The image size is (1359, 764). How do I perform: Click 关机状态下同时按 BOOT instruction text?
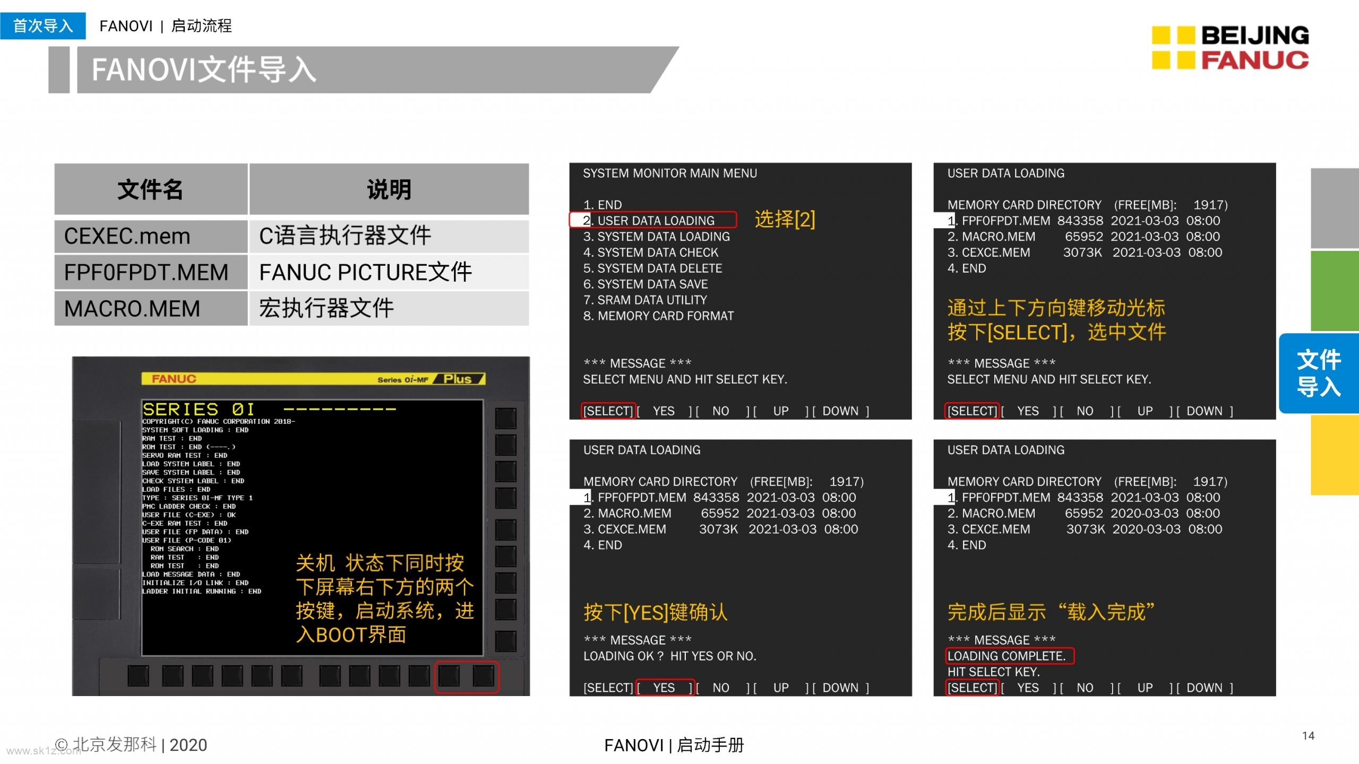point(385,600)
